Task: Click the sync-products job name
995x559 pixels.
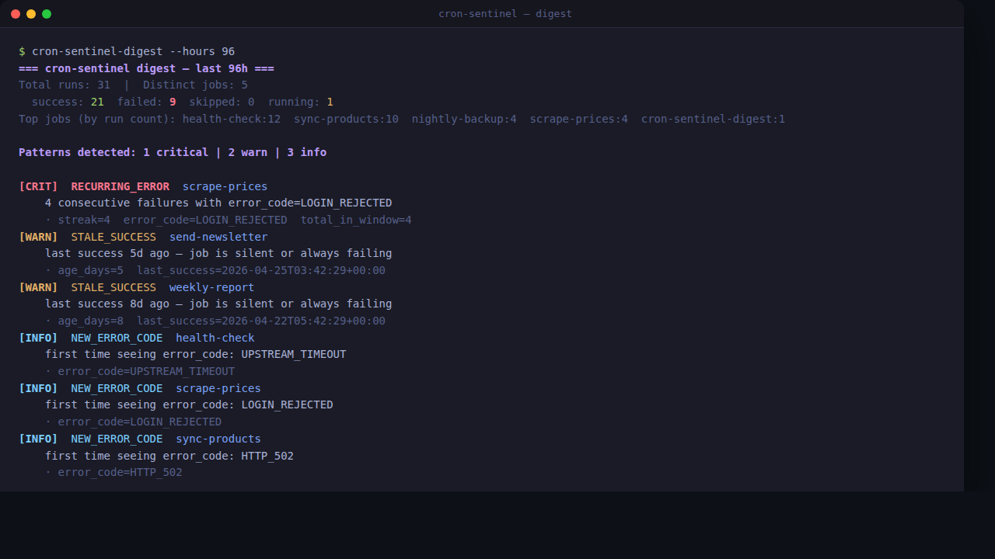Action: click(218, 439)
